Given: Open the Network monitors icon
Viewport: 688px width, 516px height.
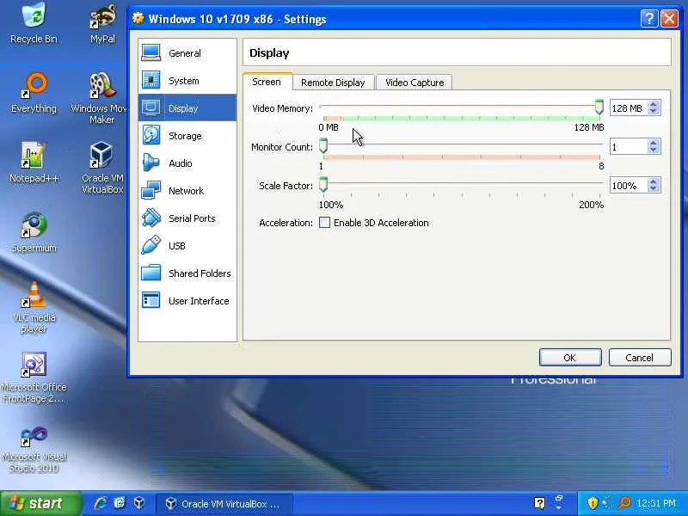Looking at the screenshot, I should [x=151, y=190].
